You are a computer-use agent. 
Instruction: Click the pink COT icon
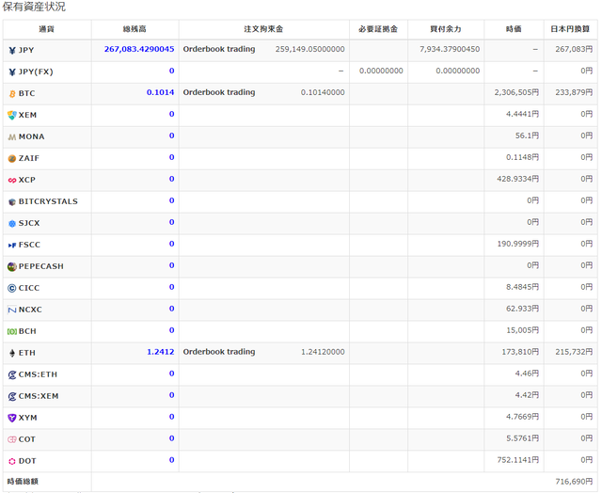pos(12,439)
